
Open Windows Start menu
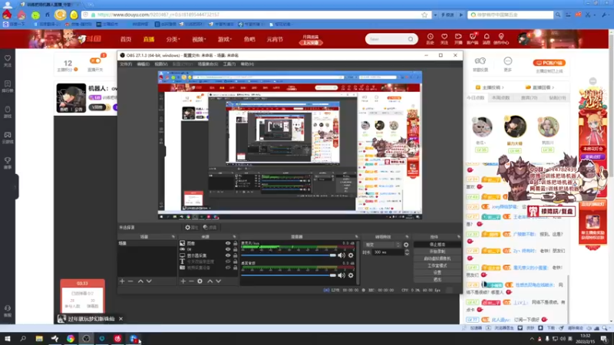tap(8, 339)
